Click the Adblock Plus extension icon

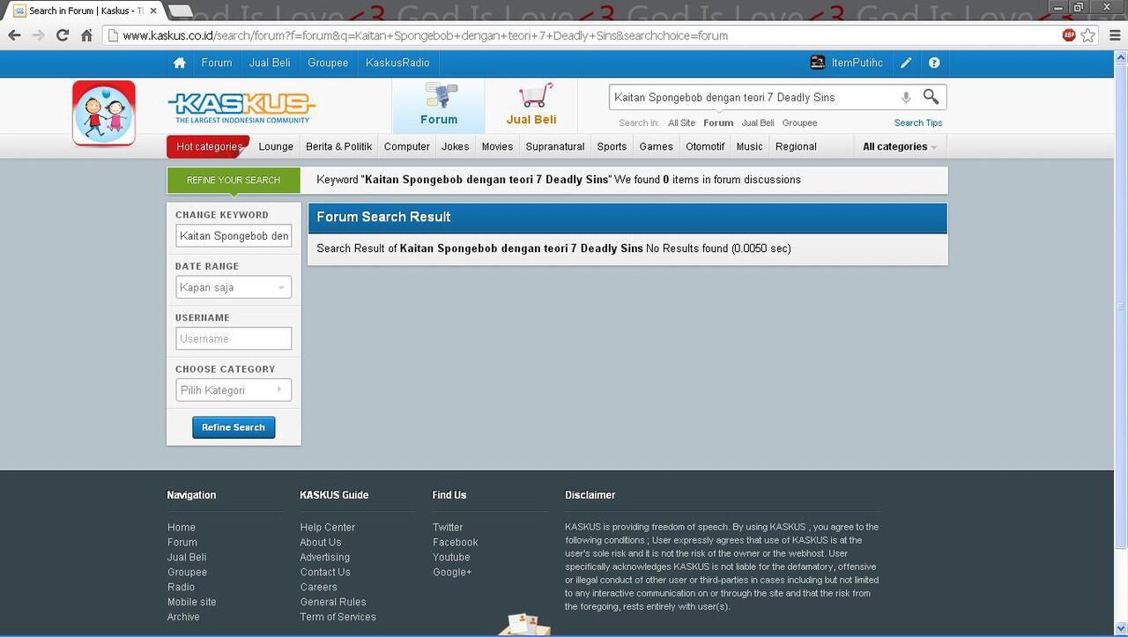coord(1069,35)
